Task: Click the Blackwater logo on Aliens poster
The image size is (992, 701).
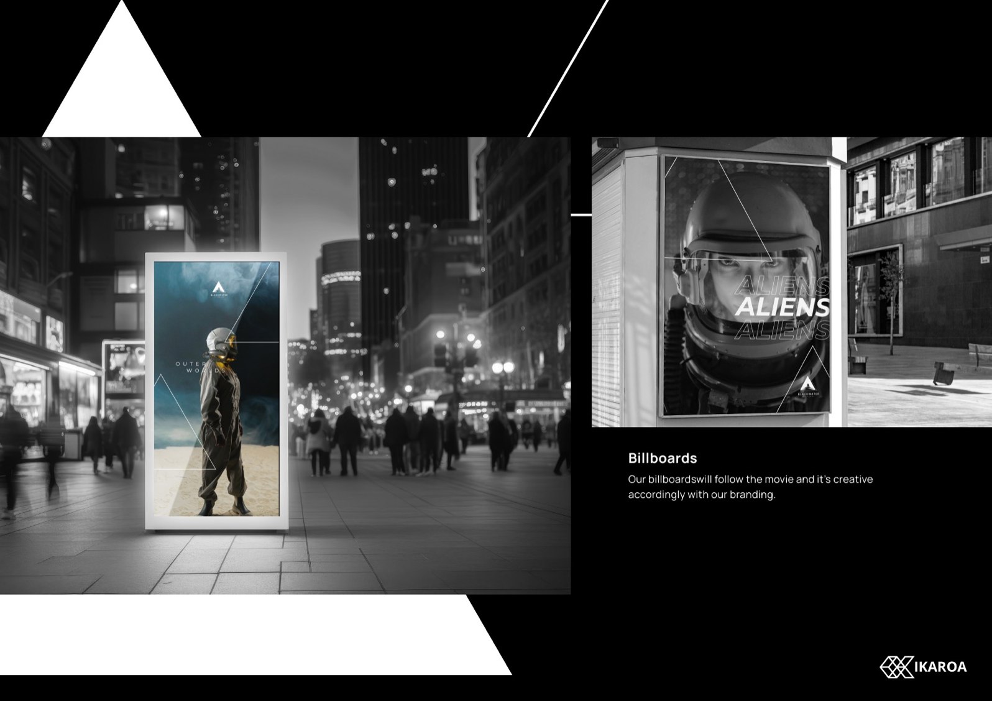Action: point(807,387)
